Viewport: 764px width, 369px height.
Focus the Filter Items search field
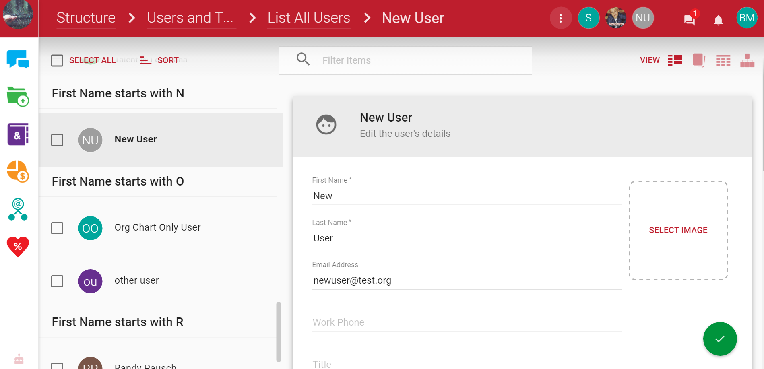pyautogui.click(x=405, y=60)
